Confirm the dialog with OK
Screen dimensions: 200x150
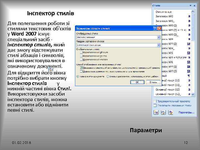click(137, 82)
